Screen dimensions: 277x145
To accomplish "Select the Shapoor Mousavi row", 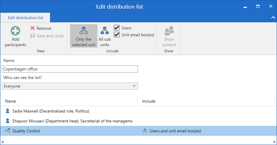I will pyautogui.click(x=139, y=121).
